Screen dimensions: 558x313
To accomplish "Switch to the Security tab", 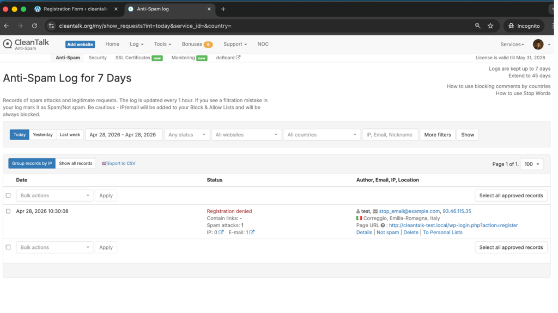I will (x=98, y=57).
